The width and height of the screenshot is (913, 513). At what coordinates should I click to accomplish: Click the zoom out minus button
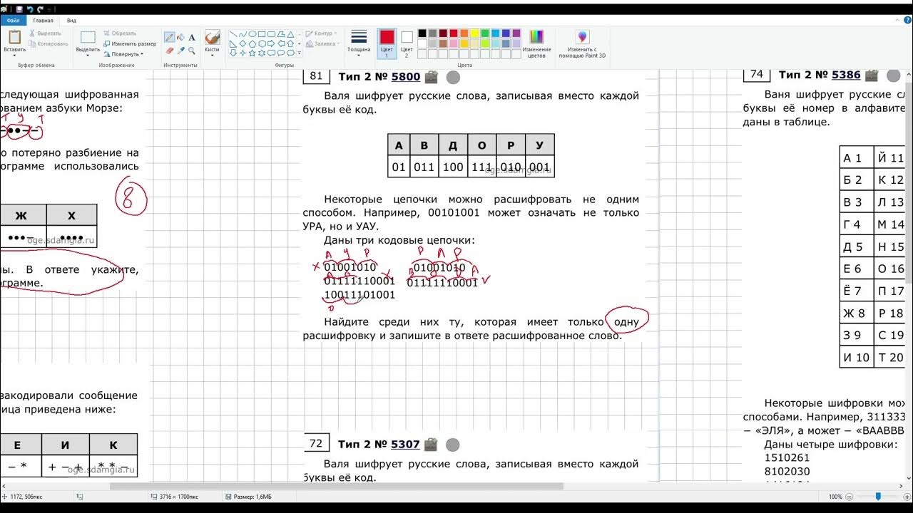click(x=850, y=497)
